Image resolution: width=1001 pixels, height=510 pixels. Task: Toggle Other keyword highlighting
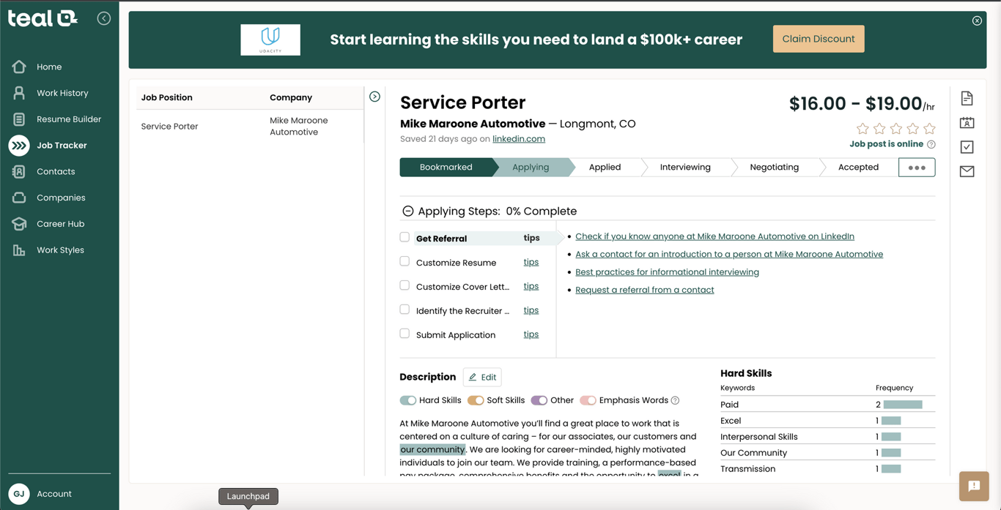pos(539,400)
